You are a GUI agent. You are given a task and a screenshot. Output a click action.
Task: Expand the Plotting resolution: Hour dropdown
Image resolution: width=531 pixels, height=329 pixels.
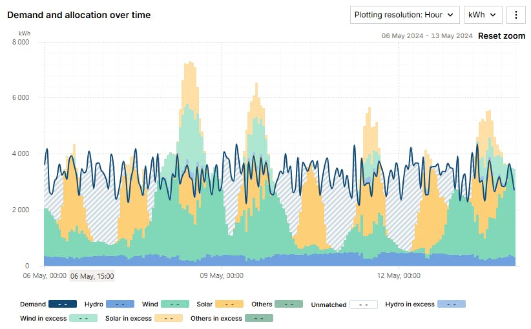click(405, 14)
